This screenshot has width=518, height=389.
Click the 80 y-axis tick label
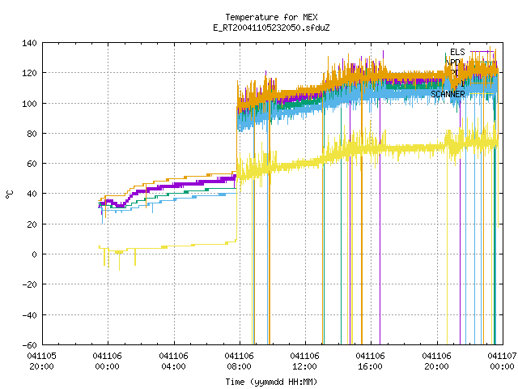click(x=32, y=134)
